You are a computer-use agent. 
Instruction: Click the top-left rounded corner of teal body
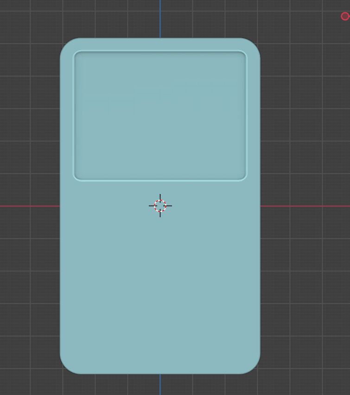(x=67, y=45)
